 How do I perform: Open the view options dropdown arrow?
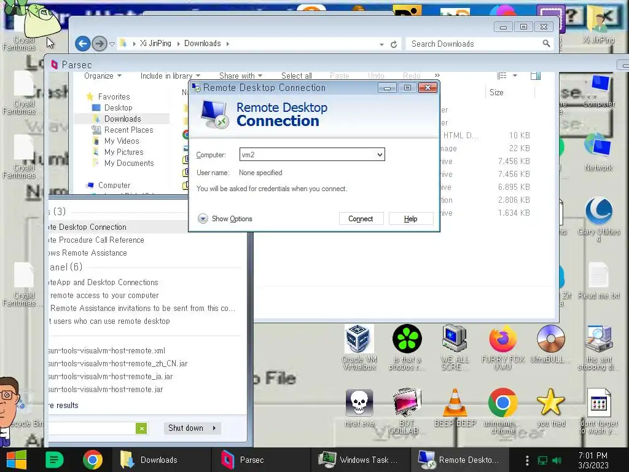pyautogui.click(x=515, y=76)
